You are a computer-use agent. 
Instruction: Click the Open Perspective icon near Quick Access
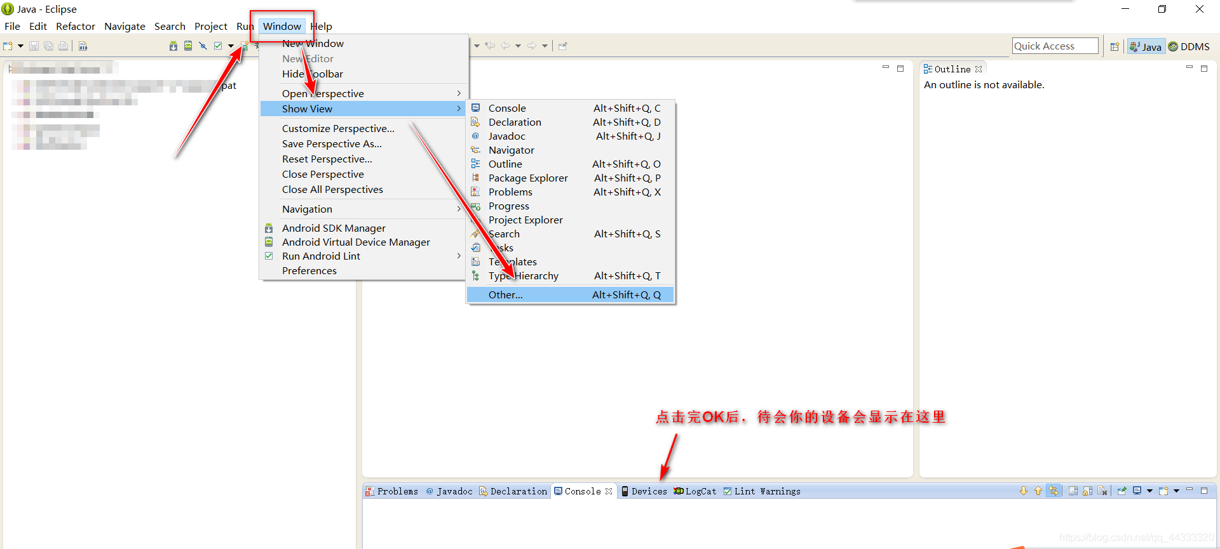pyautogui.click(x=1115, y=46)
